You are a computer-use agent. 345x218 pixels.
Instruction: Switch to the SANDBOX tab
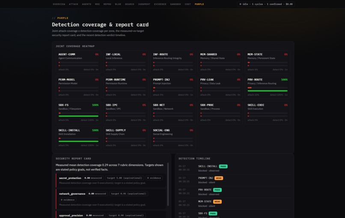175,4
